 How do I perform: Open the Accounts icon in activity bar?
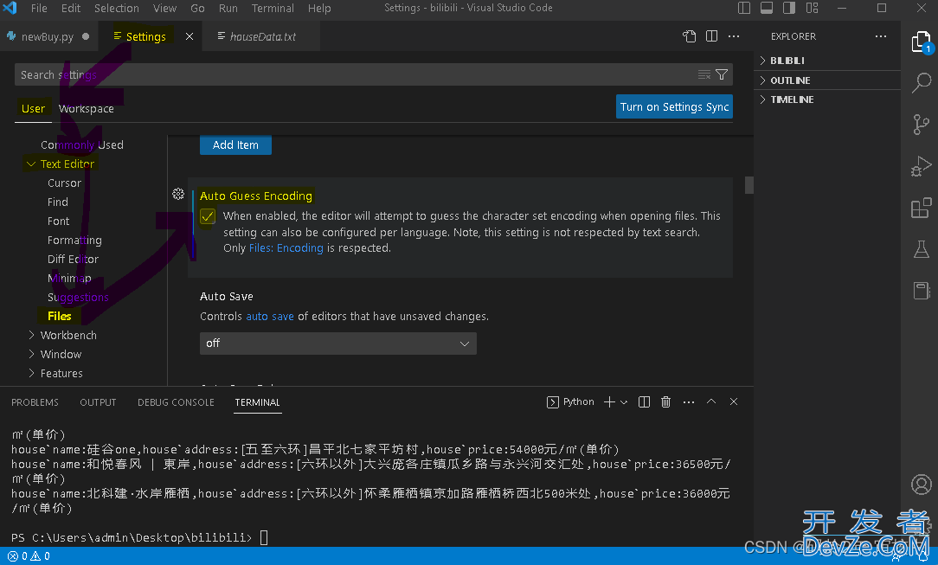tap(922, 485)
